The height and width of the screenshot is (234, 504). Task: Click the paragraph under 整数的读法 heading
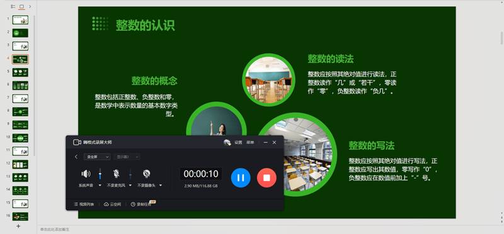pyautogui.click(x=352, y=83)
